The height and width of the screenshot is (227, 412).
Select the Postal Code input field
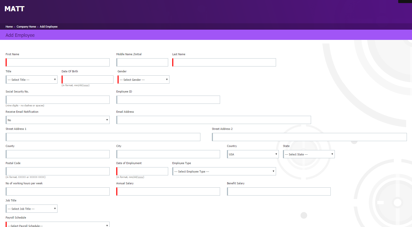coord(58,171)
